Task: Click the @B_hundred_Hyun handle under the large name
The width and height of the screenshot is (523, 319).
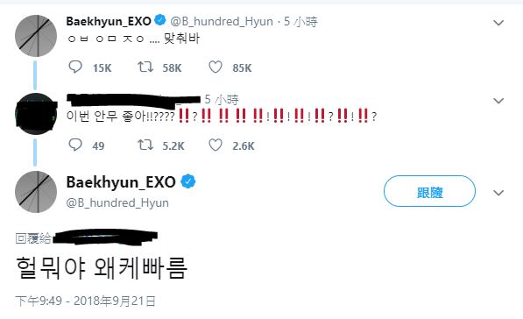Action: [x=117, y=202]
